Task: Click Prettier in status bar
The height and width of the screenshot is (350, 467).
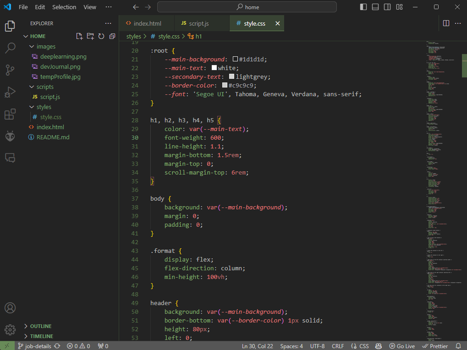Action: [435, 346]
